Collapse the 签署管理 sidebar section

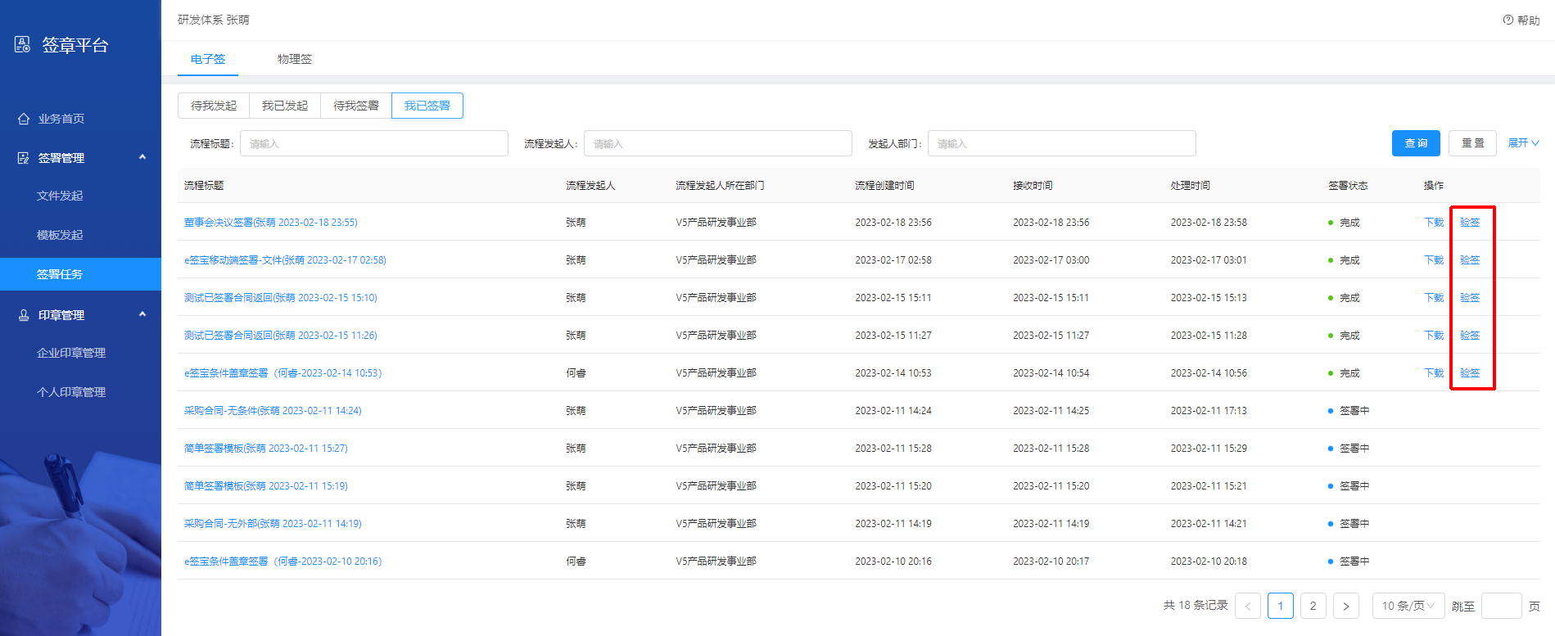[142, 157]
